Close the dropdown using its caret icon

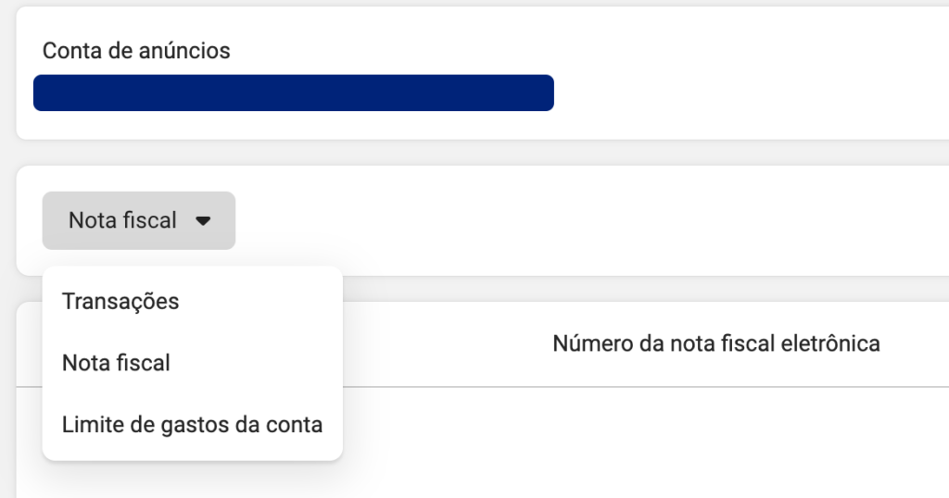click(204, 221)
